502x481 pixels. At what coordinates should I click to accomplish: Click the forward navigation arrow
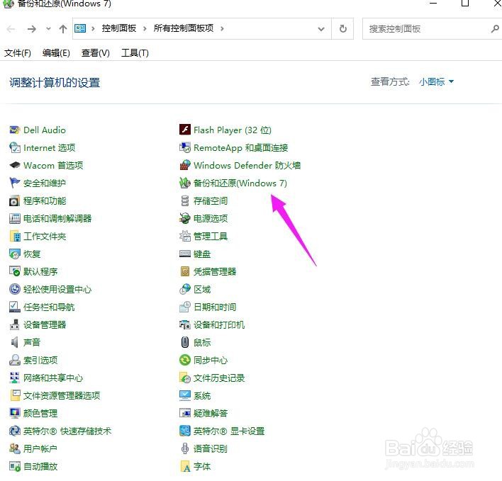32,29
